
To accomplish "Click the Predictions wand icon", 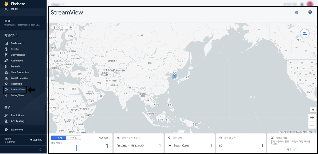I will pos(6,115).
